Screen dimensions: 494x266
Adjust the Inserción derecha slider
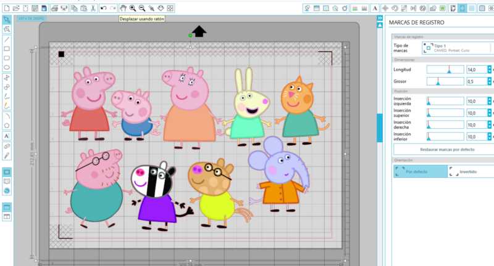pos(445,124)
